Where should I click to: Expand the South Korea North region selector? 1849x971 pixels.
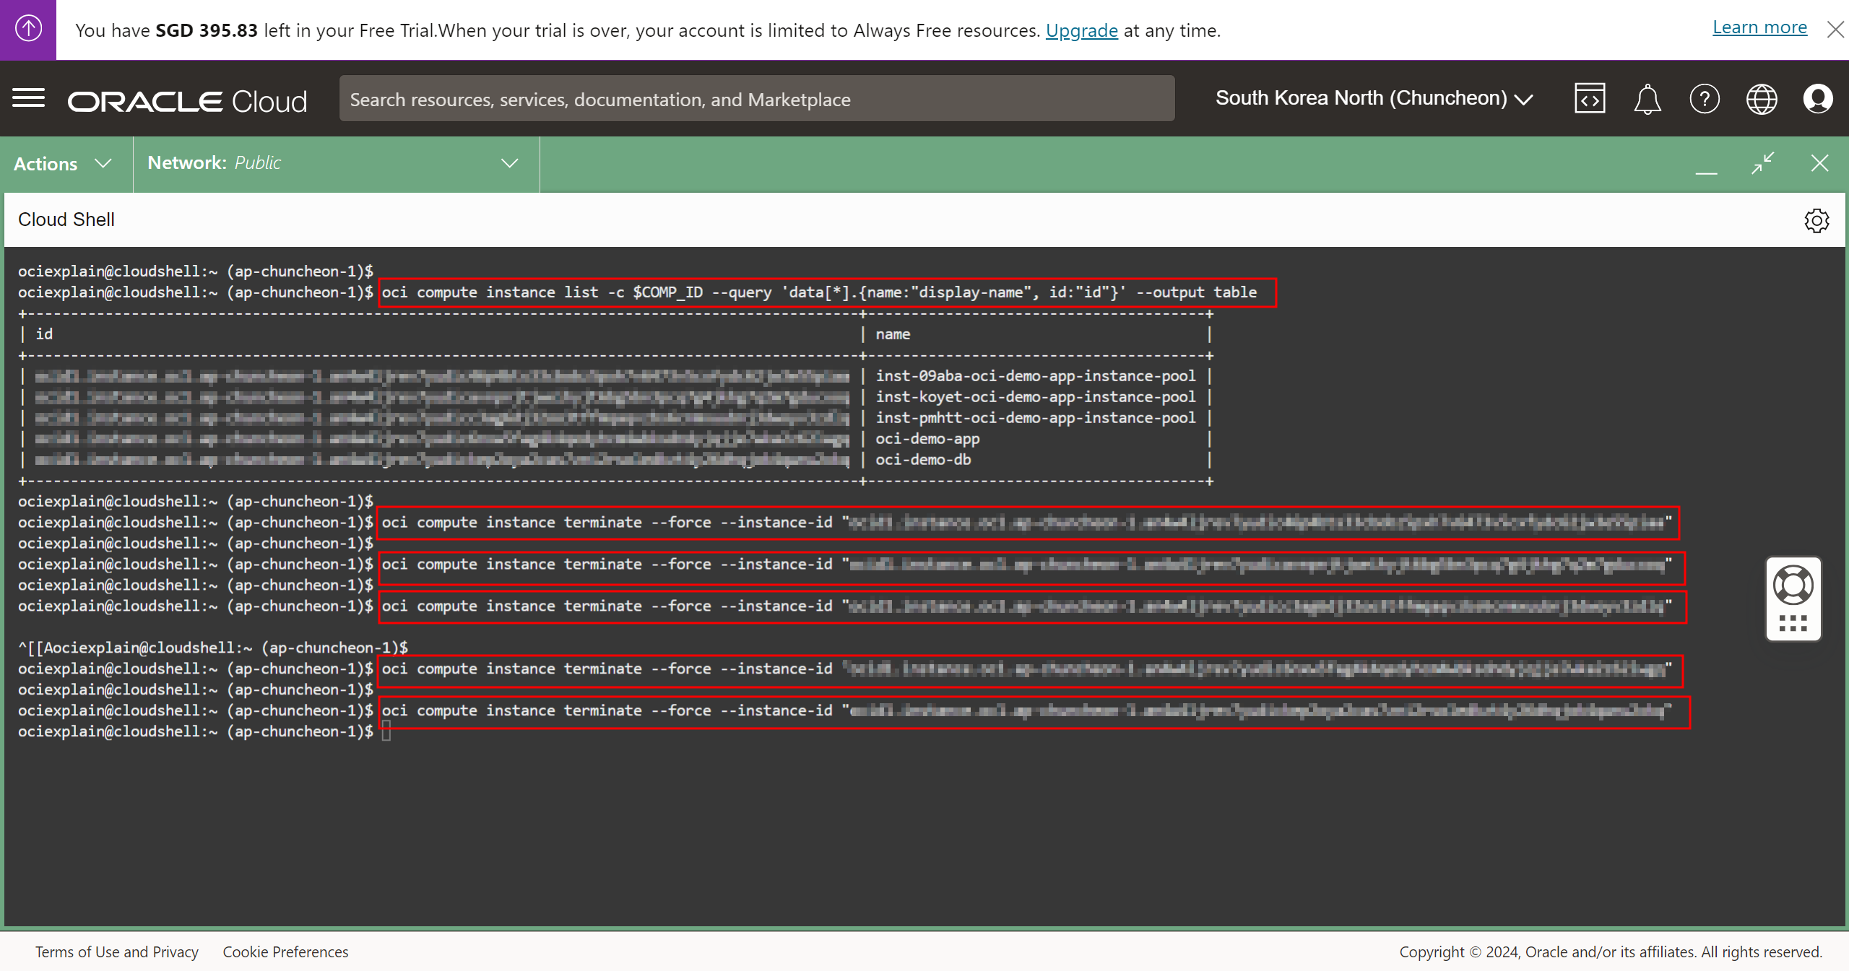tap(1373, 98)
